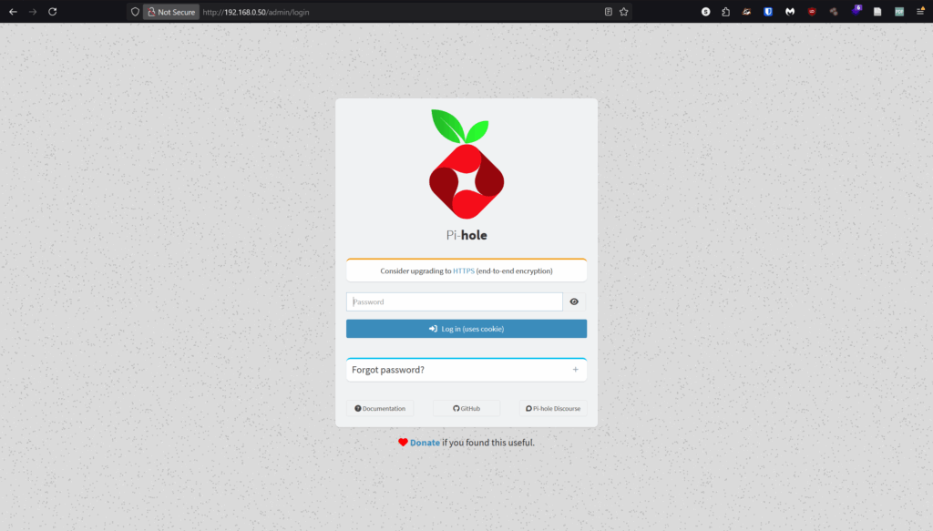The height and width of the screenshot is (531, 933).
Task: Open the HTTPS upgrade link
Action: point(464,271)
